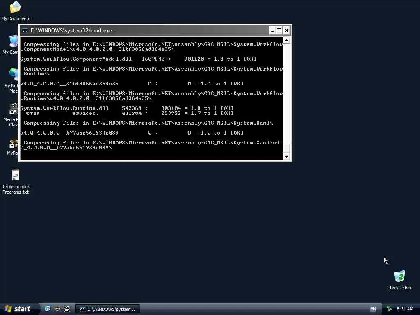Click the cmd vertical scrollbar thumb
The height and width of the screenshot is (315, 420).
point(286,148)
